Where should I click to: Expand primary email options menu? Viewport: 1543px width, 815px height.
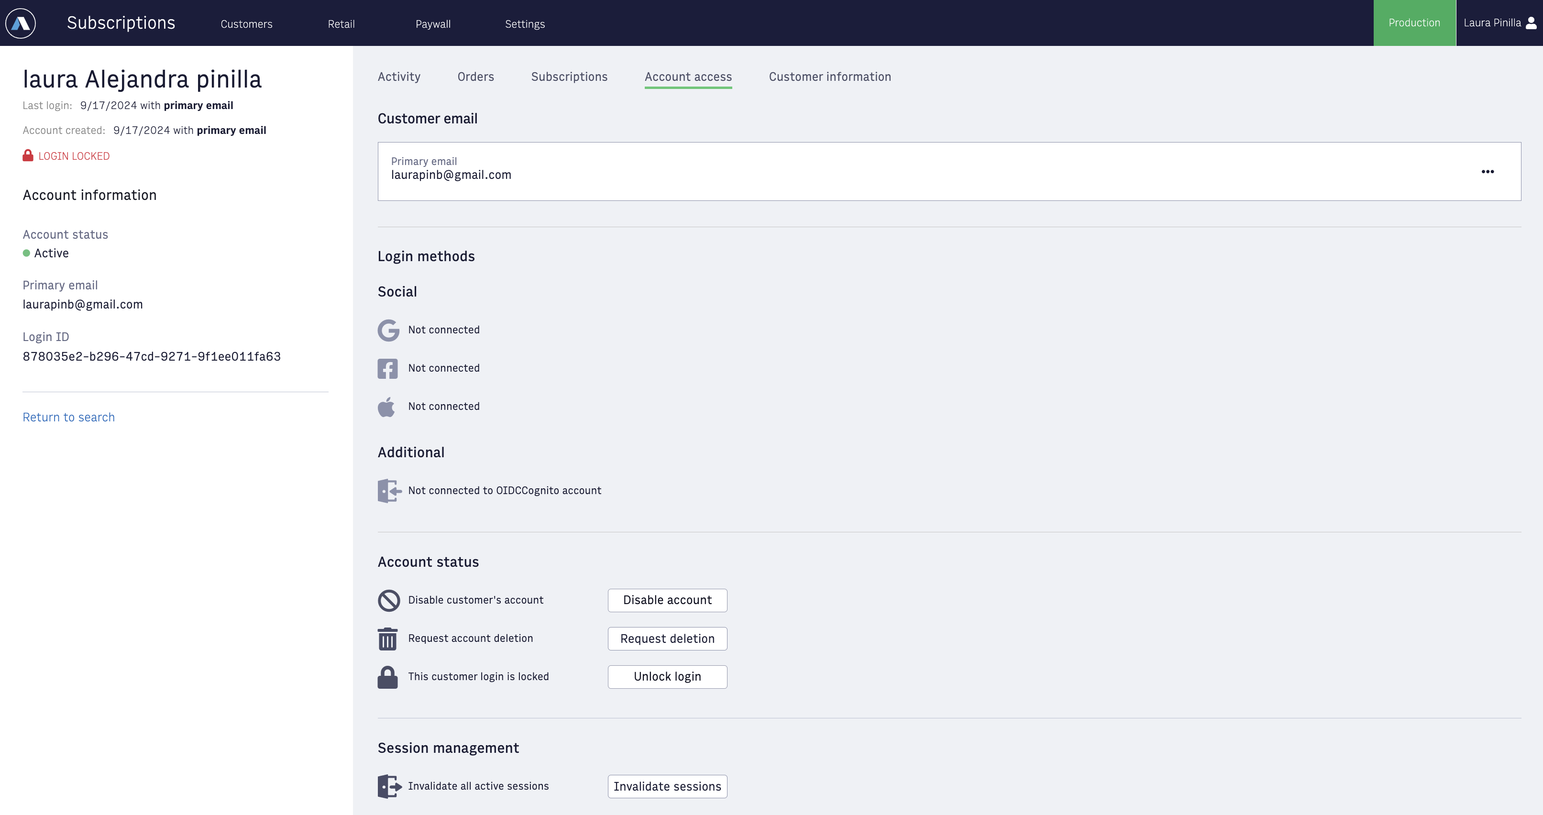tap(1488, 171)
